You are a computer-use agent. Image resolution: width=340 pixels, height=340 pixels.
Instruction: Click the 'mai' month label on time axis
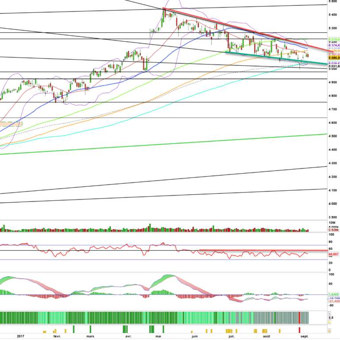pyautogui.click(x=158, y=336)
